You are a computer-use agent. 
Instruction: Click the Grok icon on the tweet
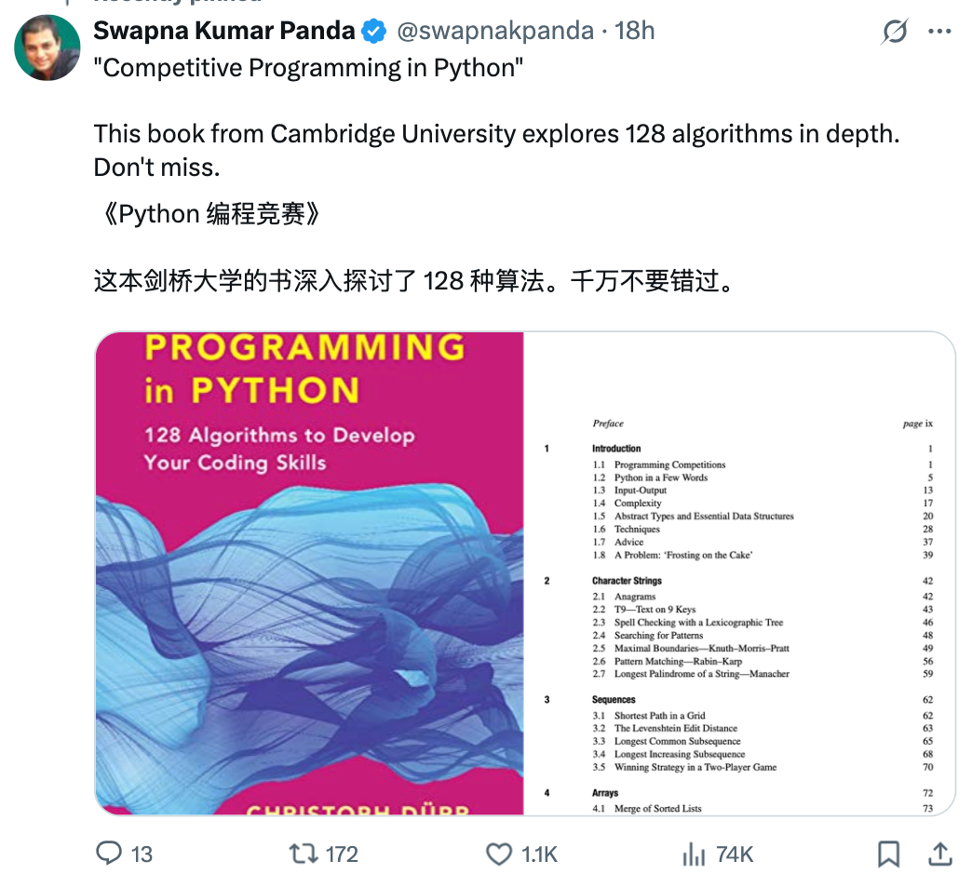click(893, 32)
